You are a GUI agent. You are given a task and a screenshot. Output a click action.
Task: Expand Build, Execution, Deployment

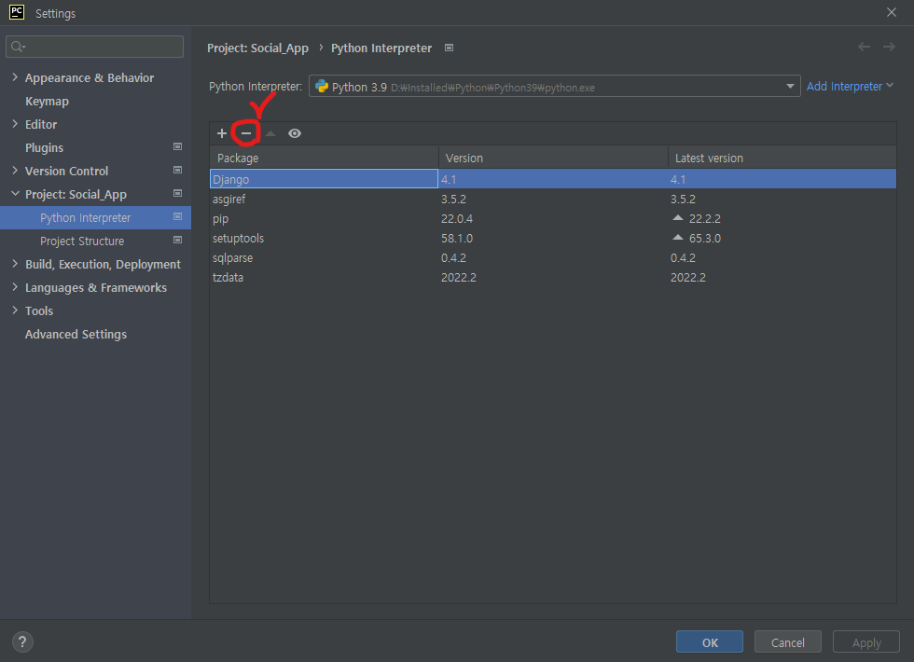(x=15, y=263)
